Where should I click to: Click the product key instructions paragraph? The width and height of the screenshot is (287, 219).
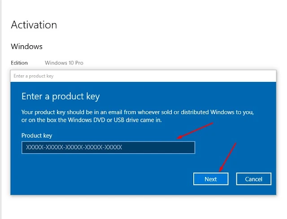tap(138, 116)
